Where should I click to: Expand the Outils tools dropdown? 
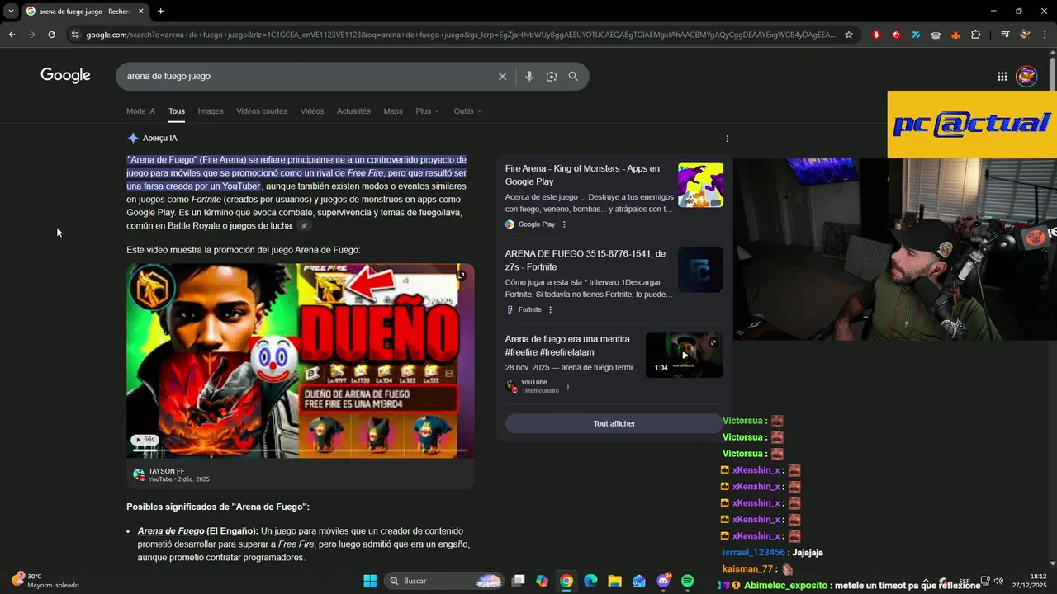point(467,111)
